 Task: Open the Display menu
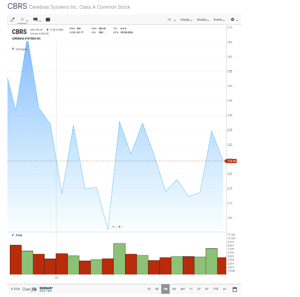(x=186, y=20)
